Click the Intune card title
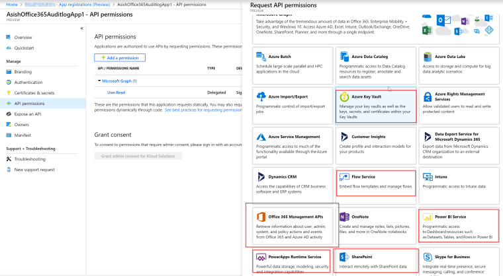 (x=441, y=177)
